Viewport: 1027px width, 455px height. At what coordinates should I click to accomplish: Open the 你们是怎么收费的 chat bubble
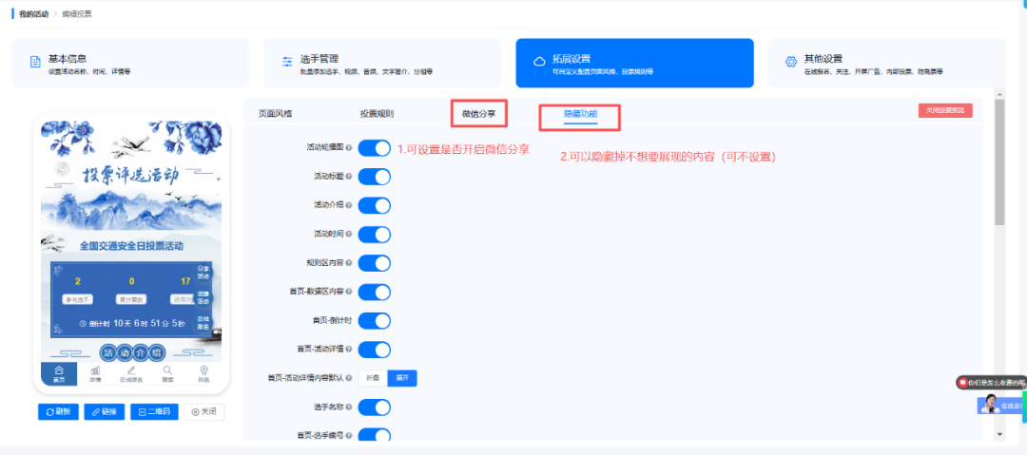(x=992, y=382)
